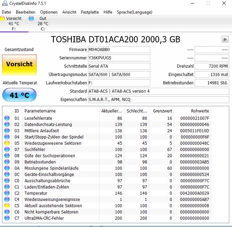This screenshot has height=227, width=232.
Task: Open the Sprache(Language) menu
Action: [134, 12]
